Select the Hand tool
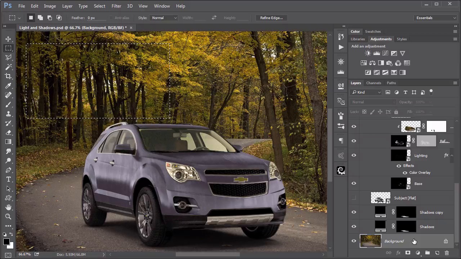Image resolution: width=461 pixels, height=259 pixels. (x=8, y=207)
